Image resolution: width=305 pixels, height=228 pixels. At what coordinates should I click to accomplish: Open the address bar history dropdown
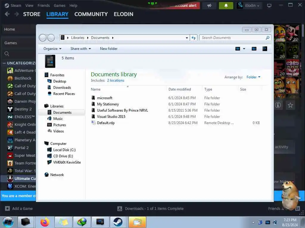pyautogui.click(x=187, y=38)
